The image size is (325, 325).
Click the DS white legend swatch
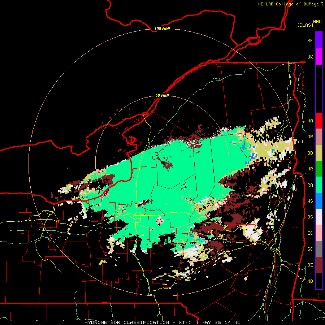(x=319, y=217)
